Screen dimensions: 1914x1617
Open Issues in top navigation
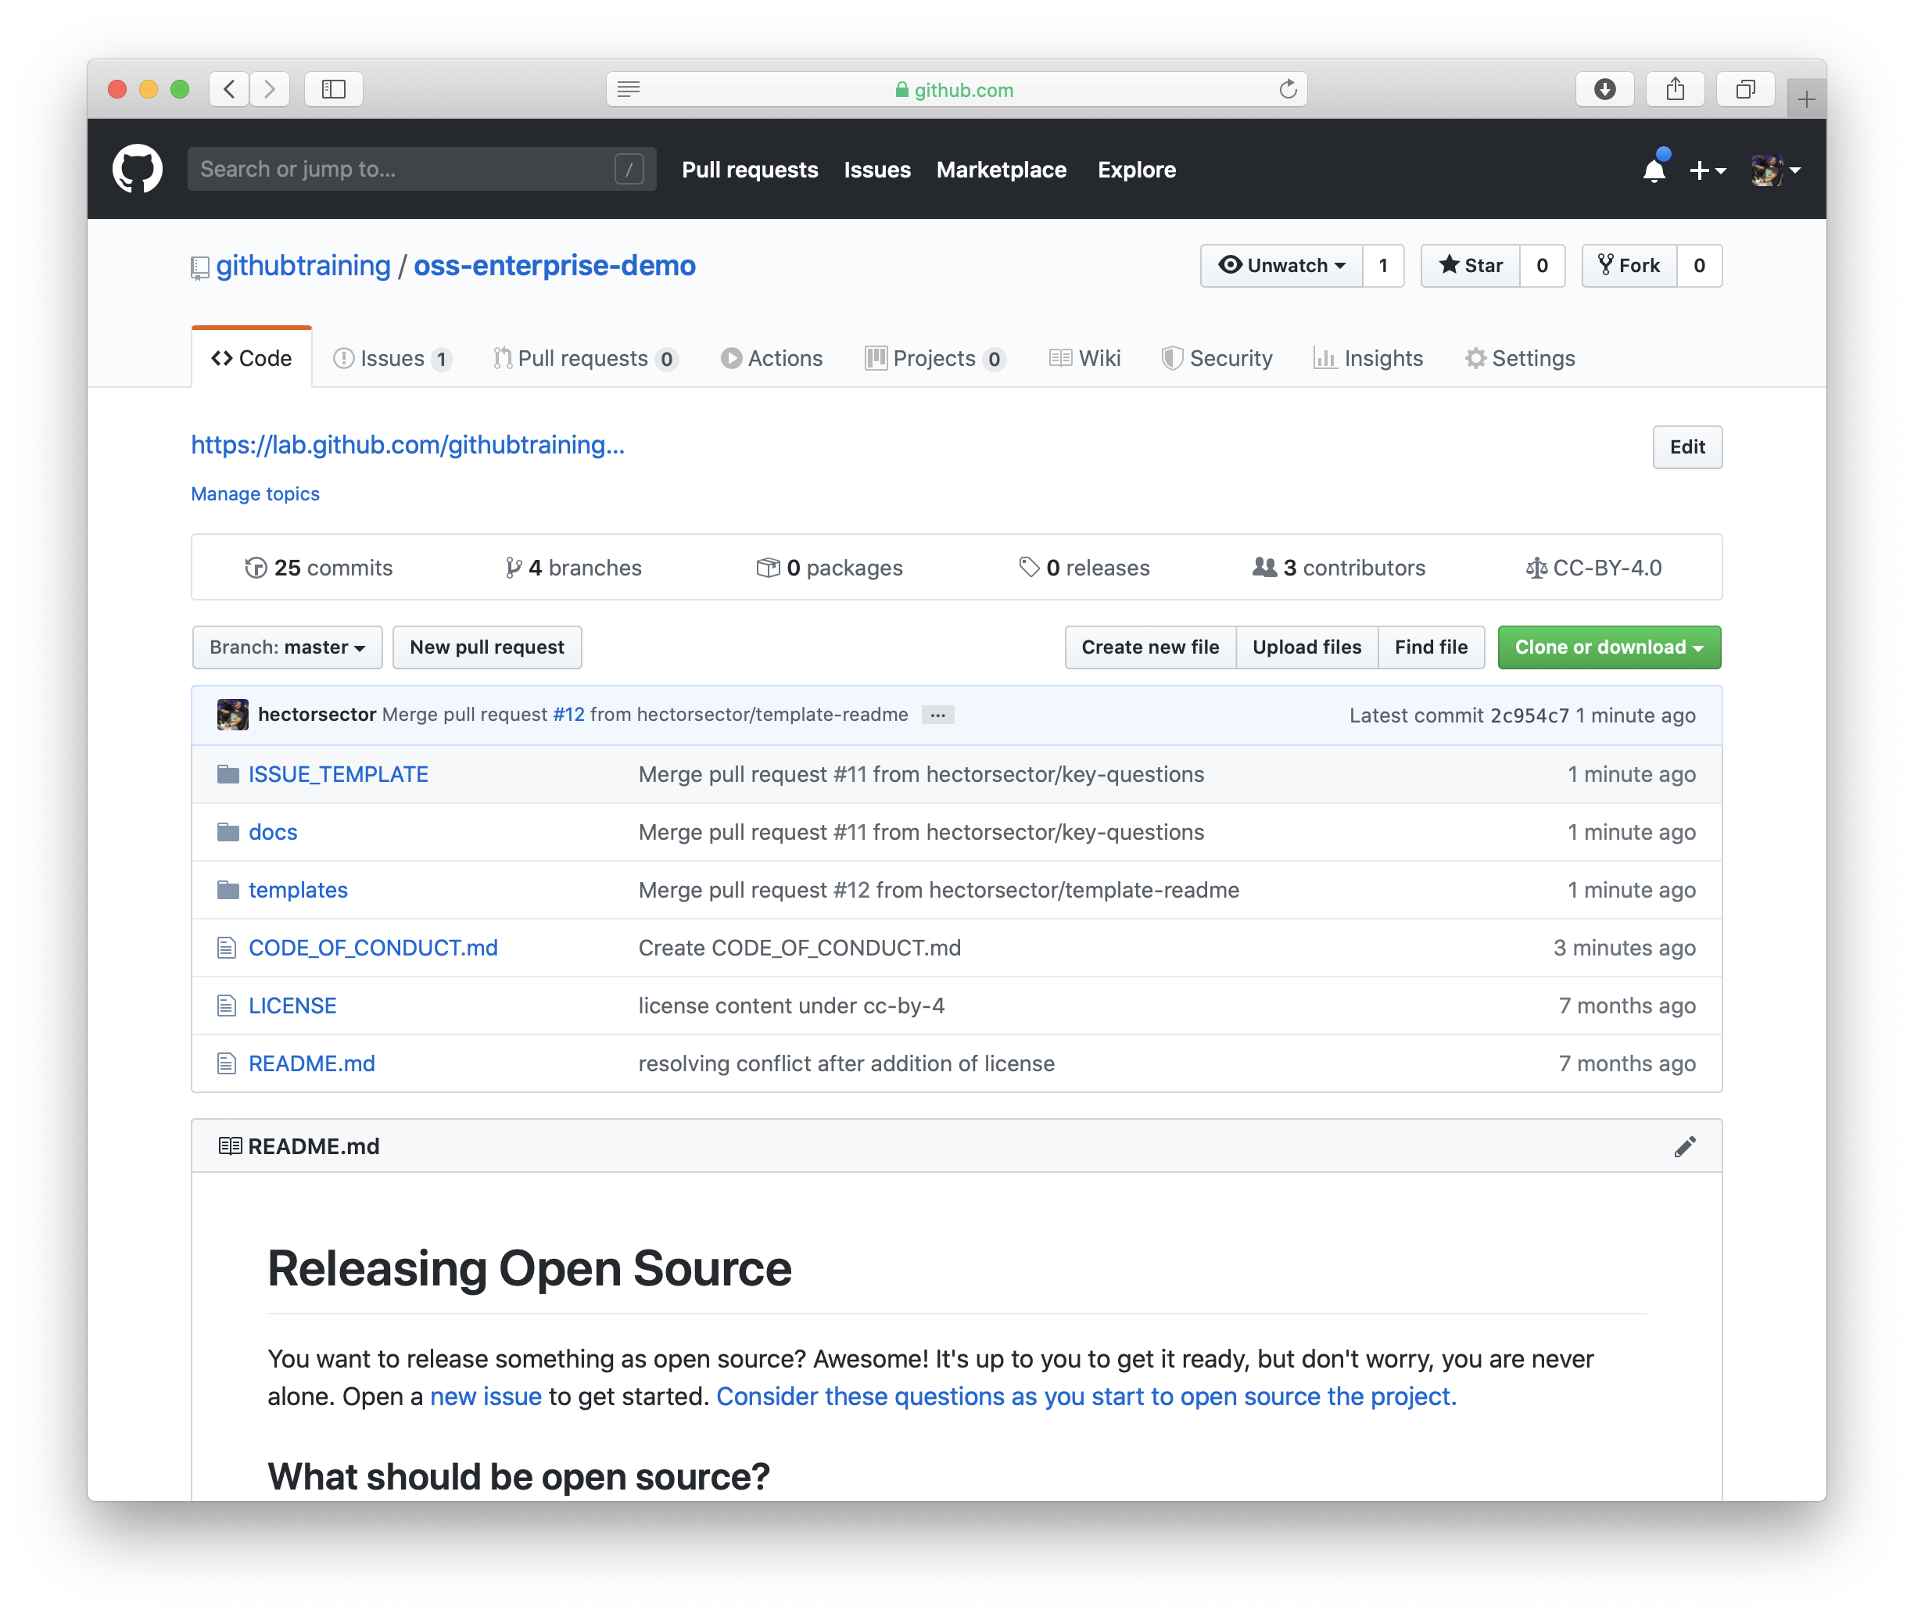coord(877,170)
